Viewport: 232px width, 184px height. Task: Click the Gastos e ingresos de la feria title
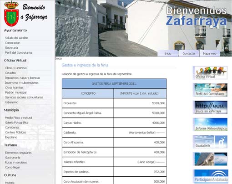pyautogui.click(x=85, y=65)
